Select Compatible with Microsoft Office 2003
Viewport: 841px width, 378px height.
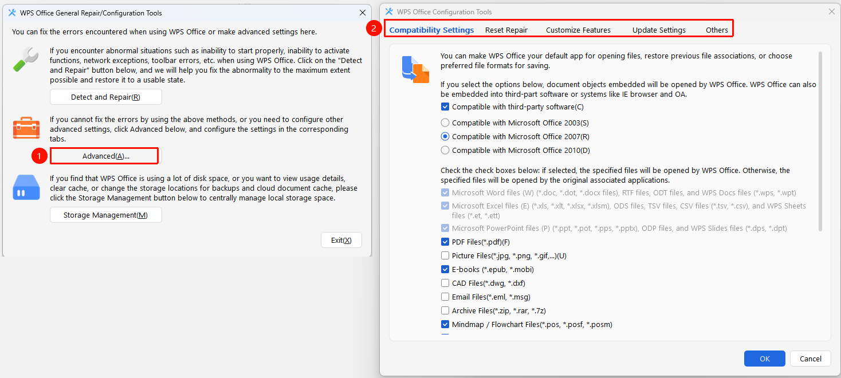click(445, 123)
